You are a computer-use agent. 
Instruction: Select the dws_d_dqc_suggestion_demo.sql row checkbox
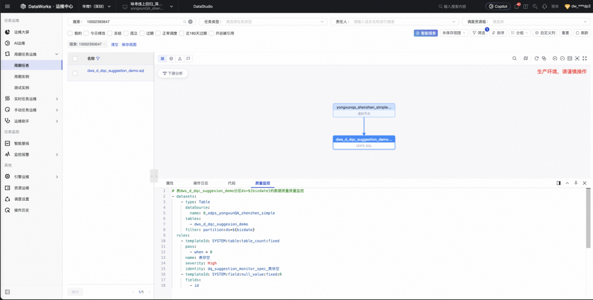tap(75, 73)
